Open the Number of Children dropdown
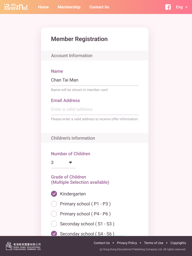The height and width of the screenshot is (256, 192). pyautogui.click(x=63, y=162)
